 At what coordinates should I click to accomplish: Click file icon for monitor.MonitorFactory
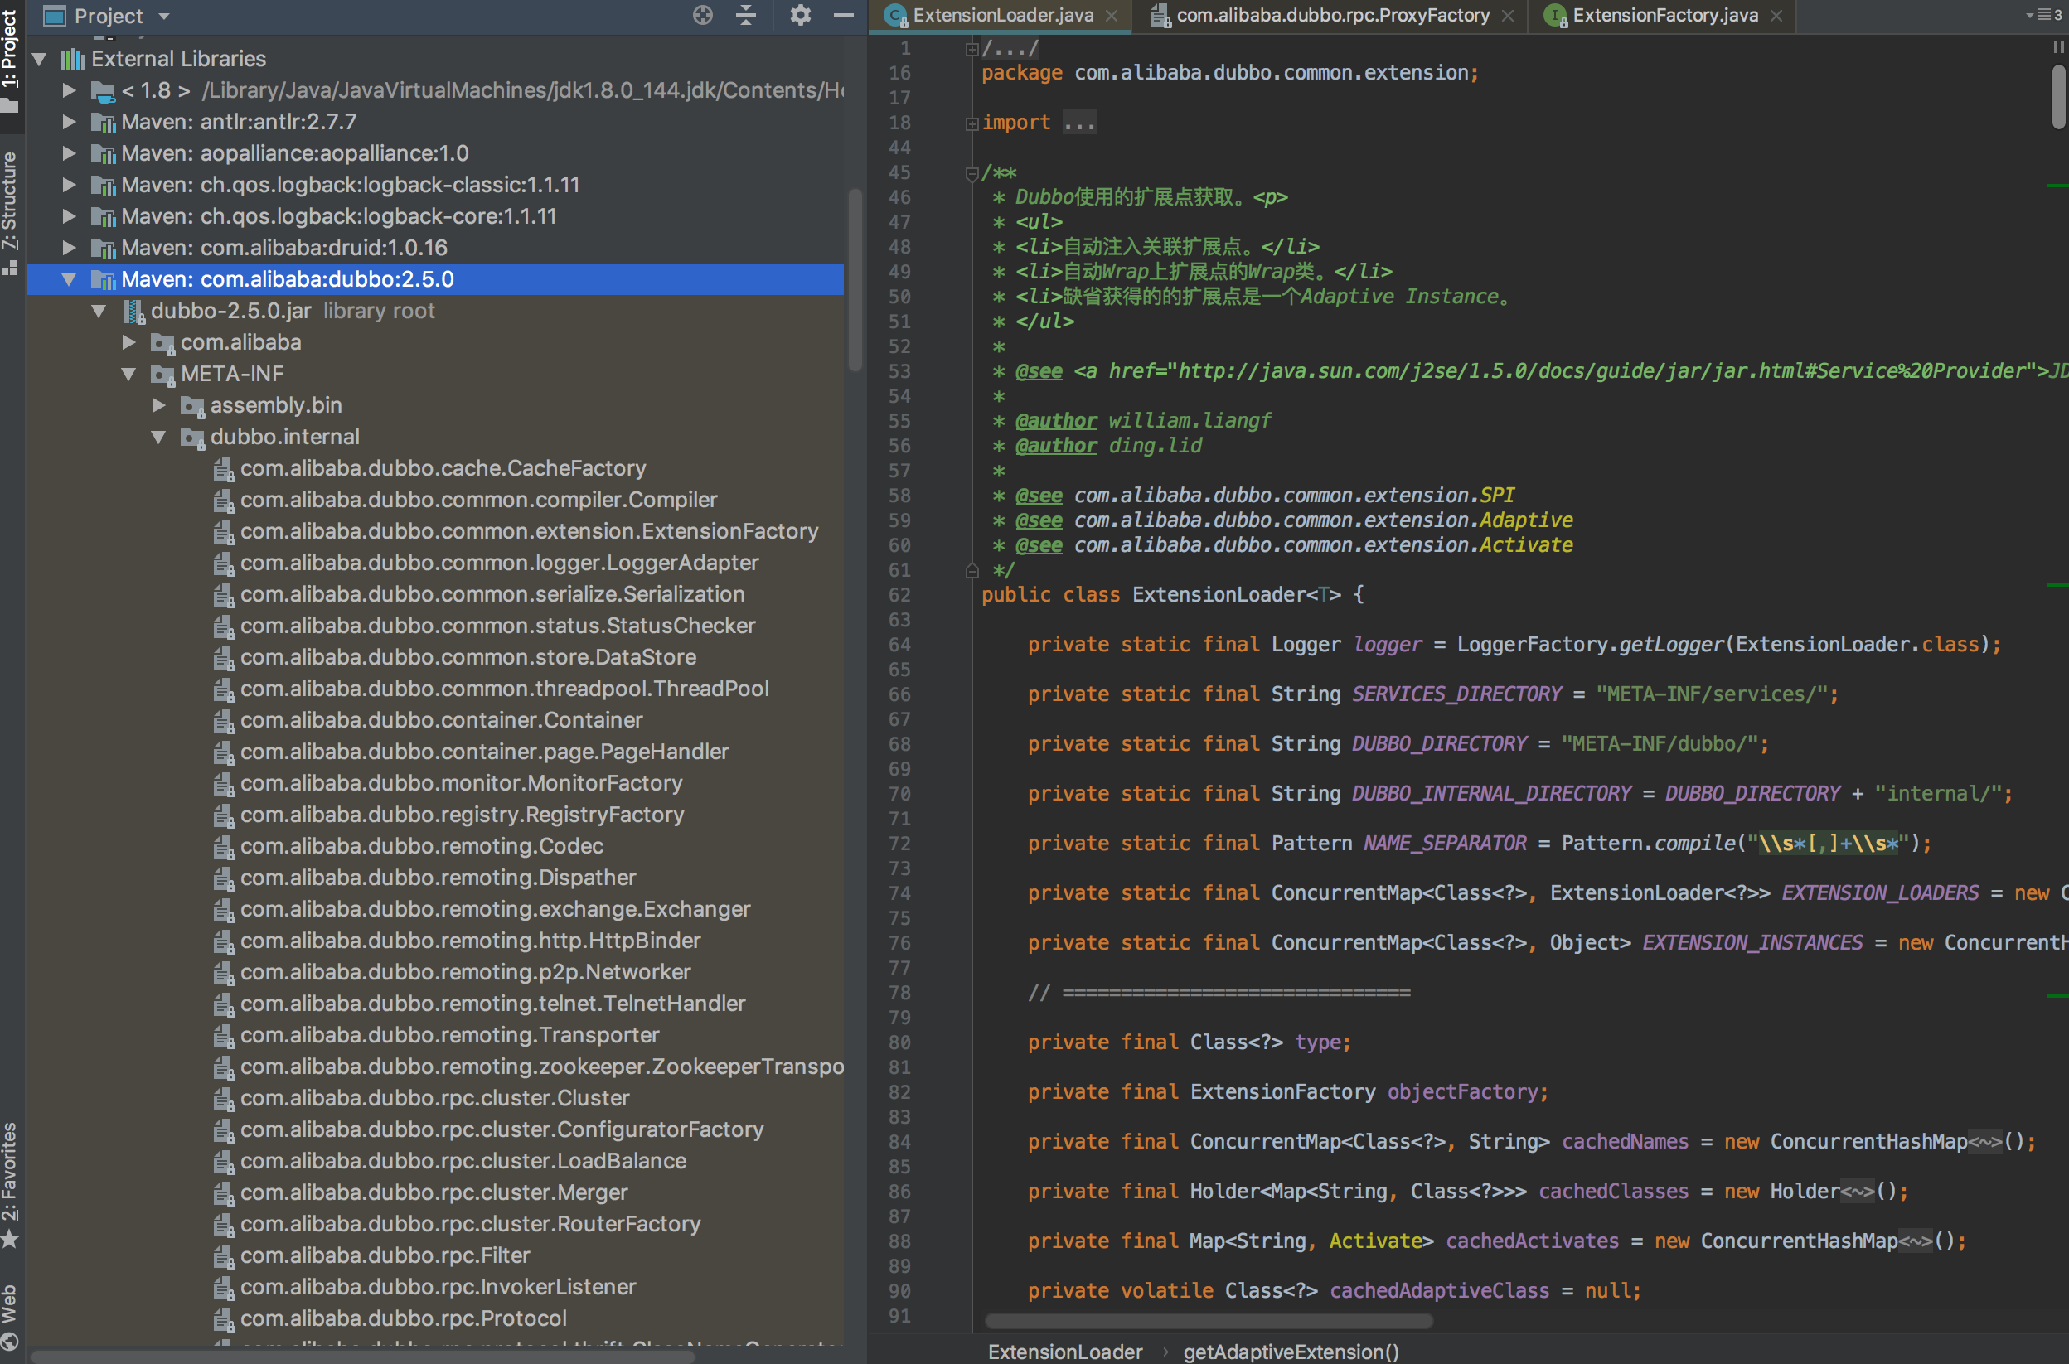click(x=224, y=784)
